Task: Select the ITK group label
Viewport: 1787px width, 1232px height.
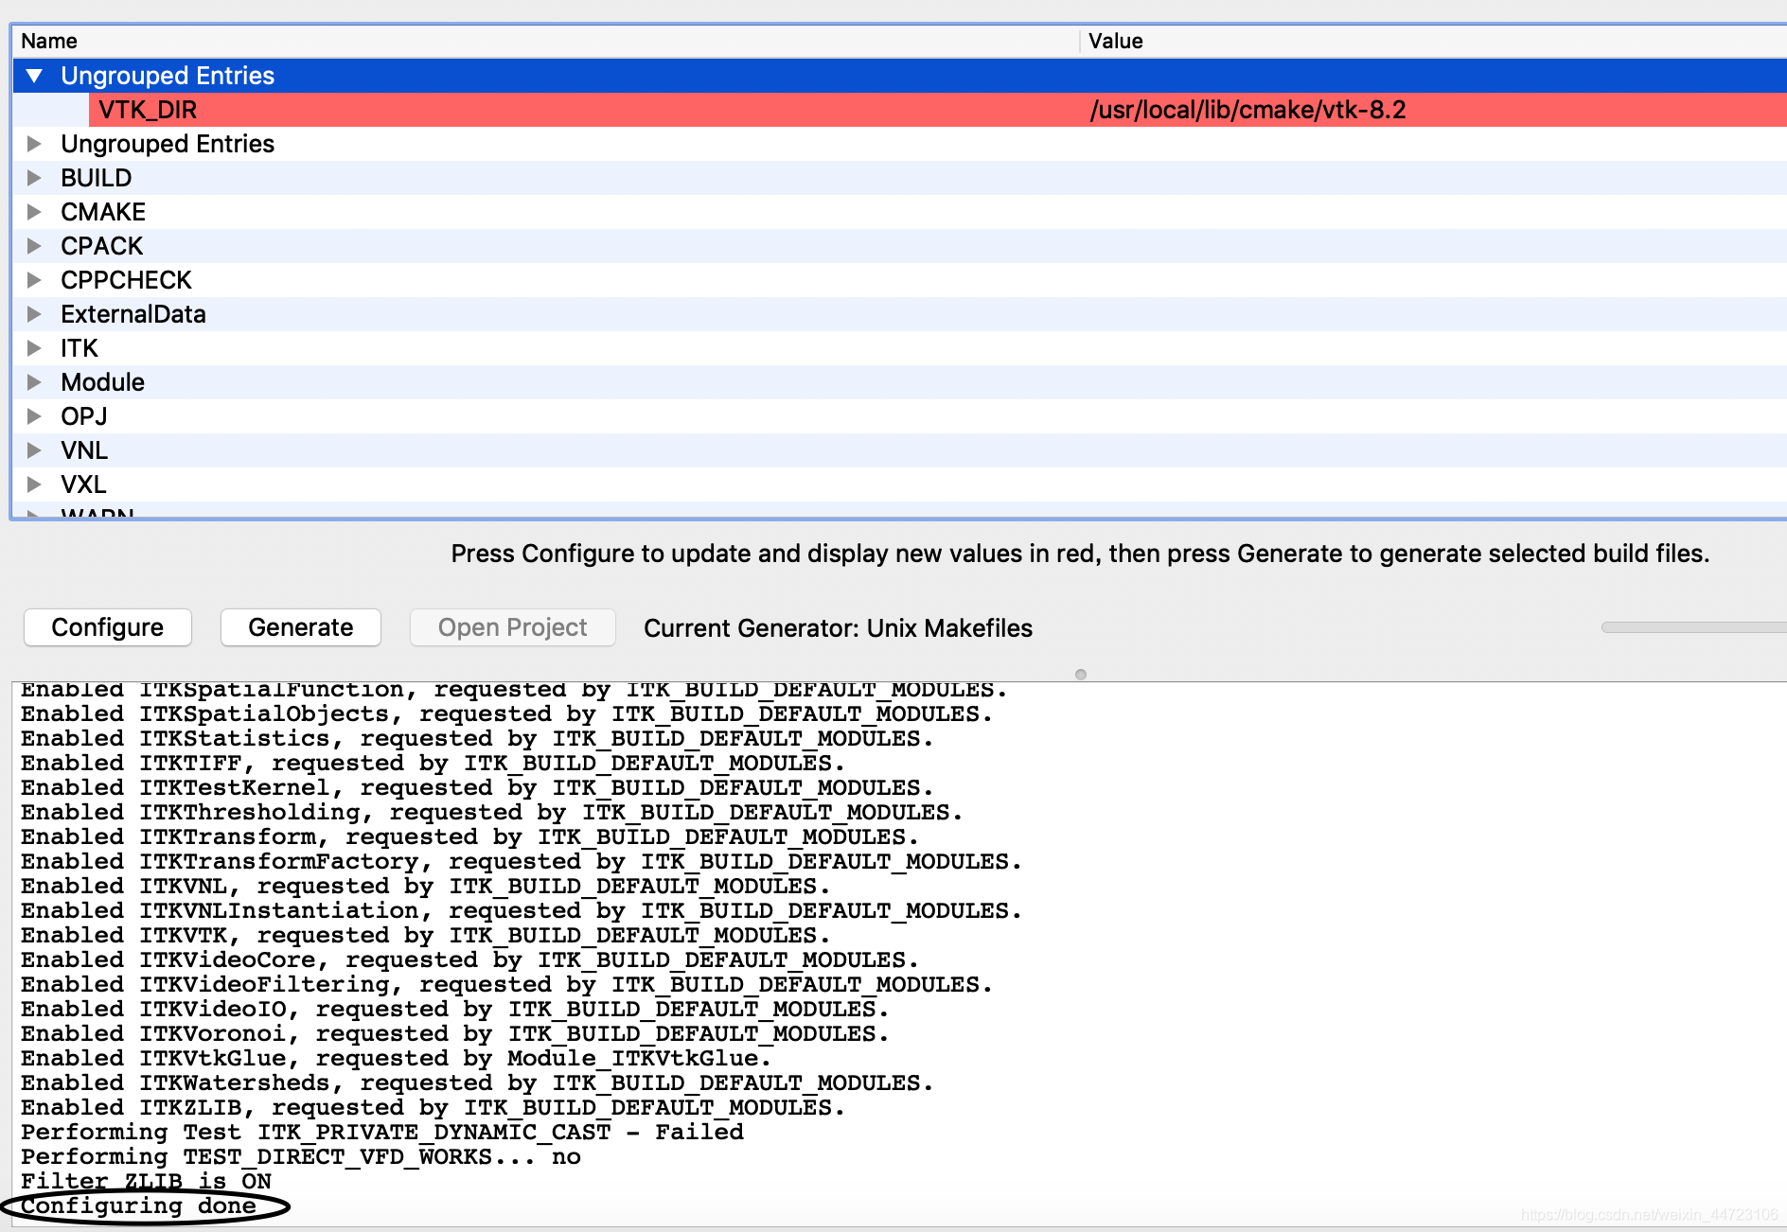Action: (80, 348)
